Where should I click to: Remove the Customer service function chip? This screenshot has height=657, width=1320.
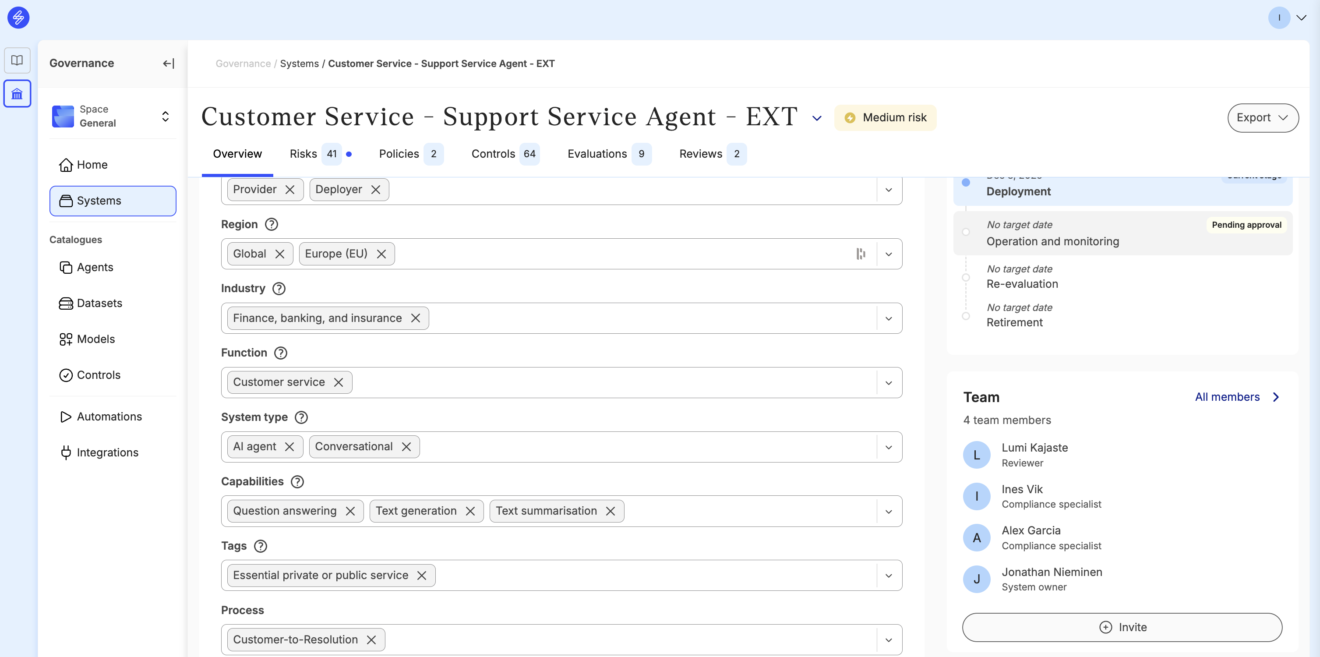tap(338, 382)
